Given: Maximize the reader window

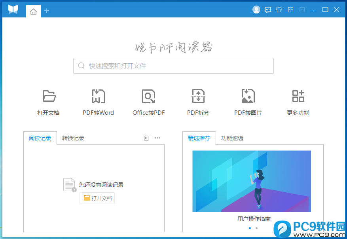Looking at the screenshot, I should (325, 9).
